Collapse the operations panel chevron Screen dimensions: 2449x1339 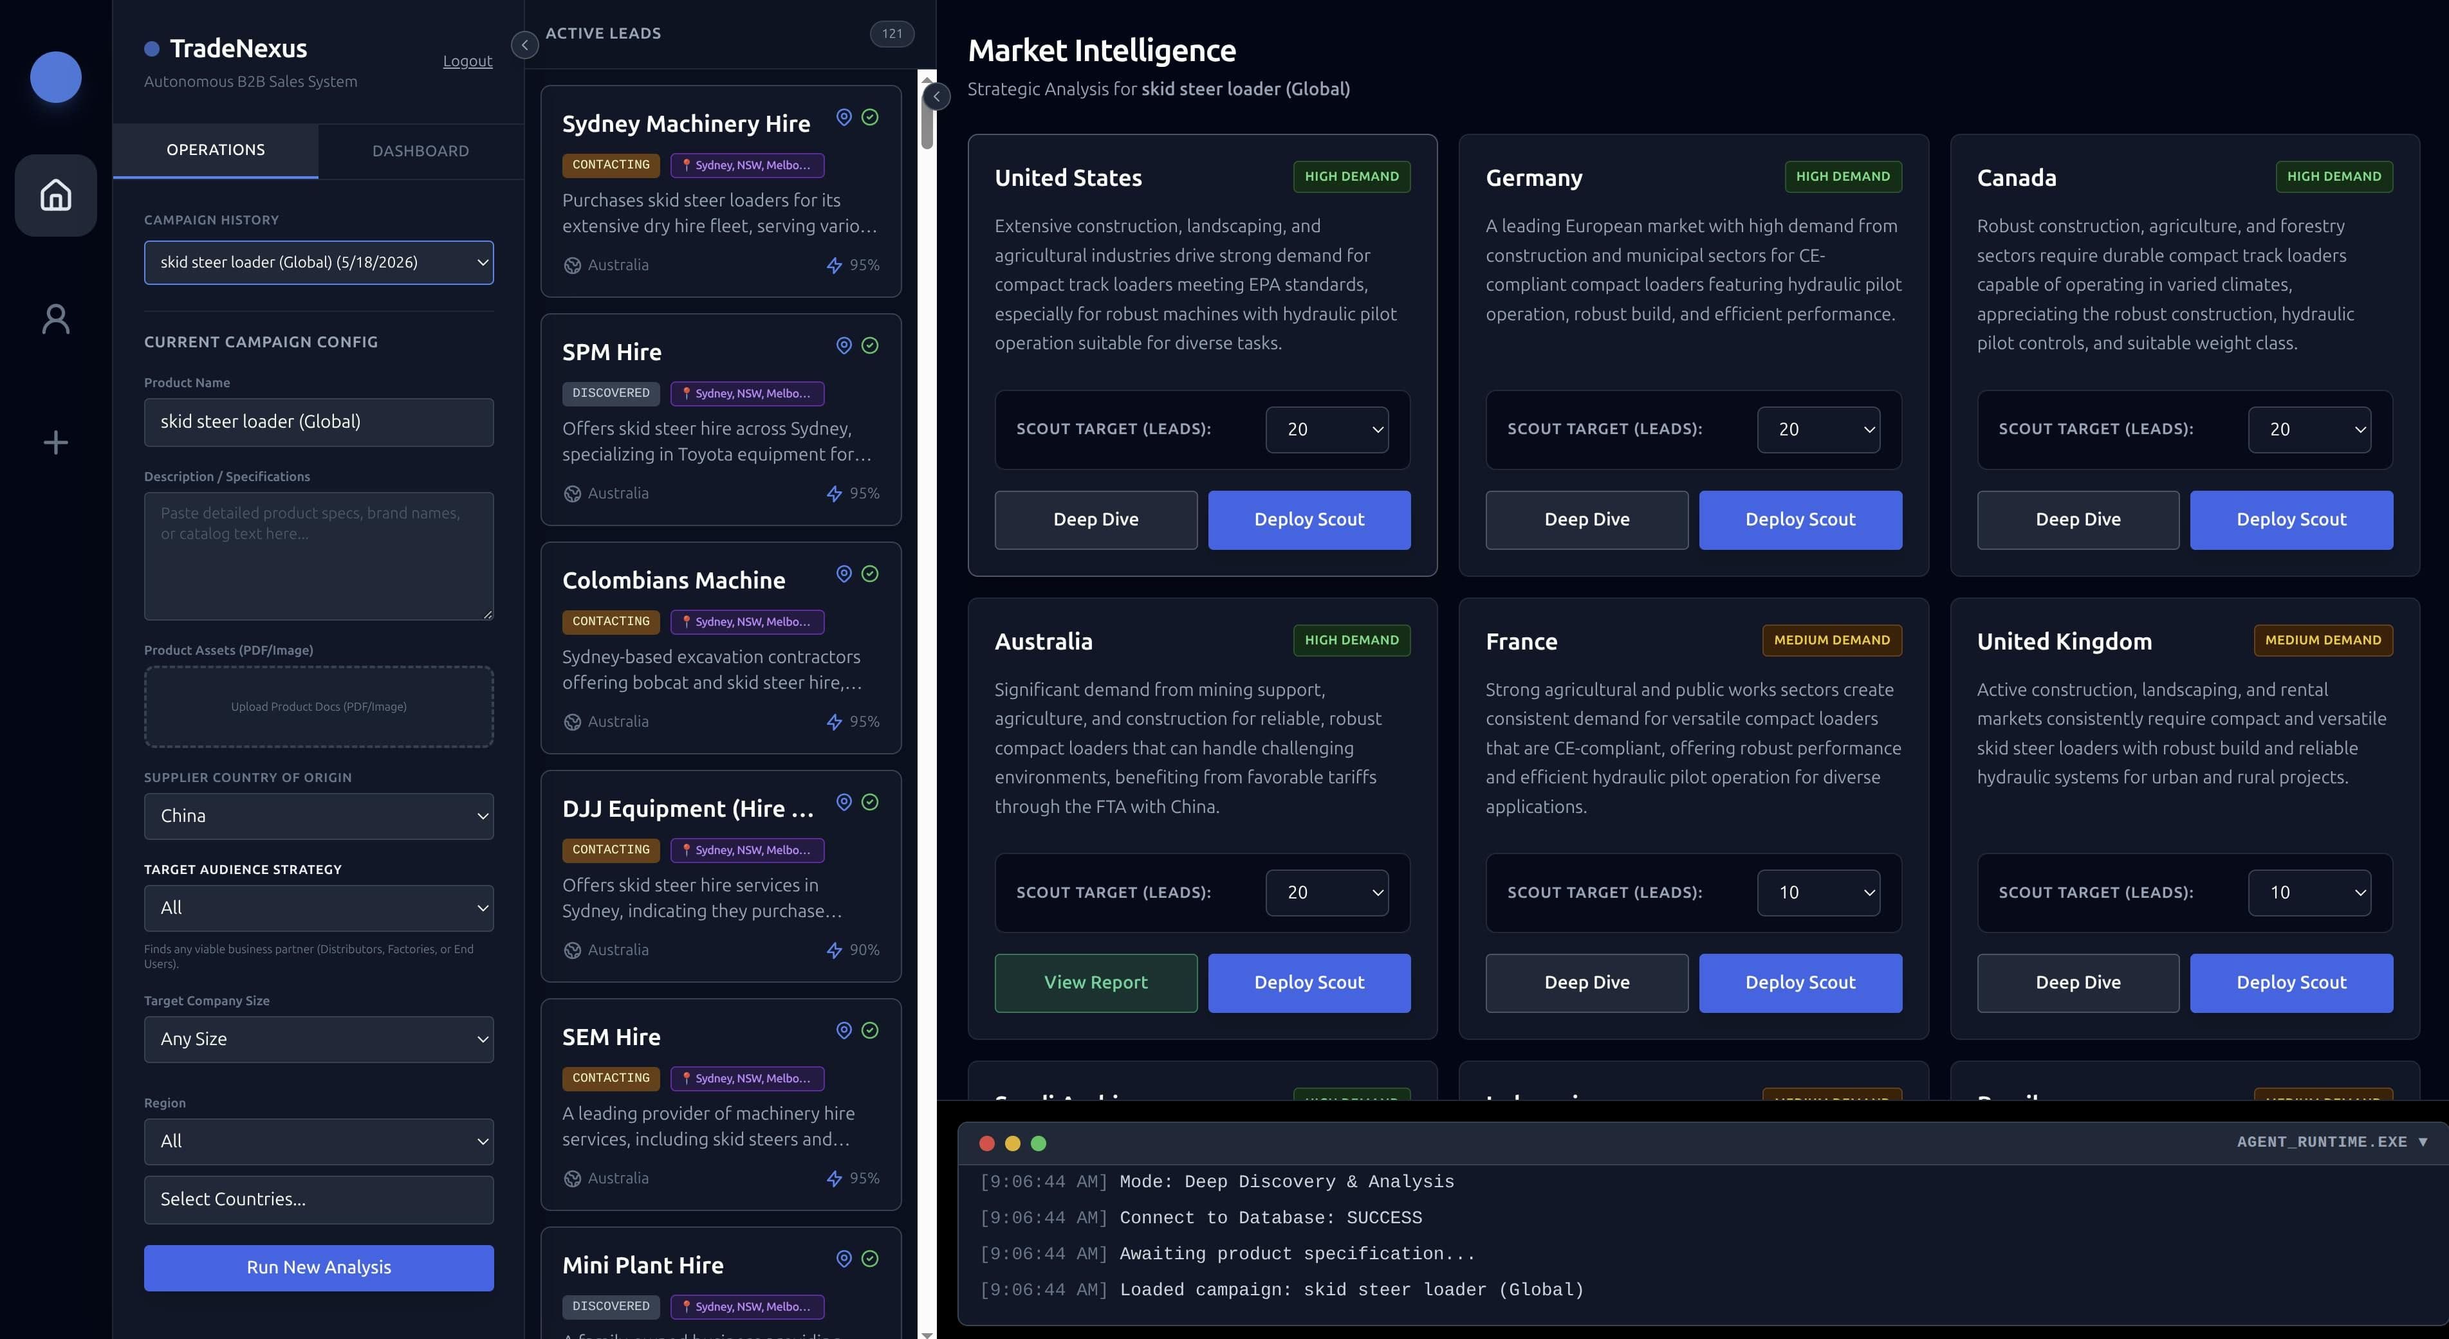[x=525, y=44]
